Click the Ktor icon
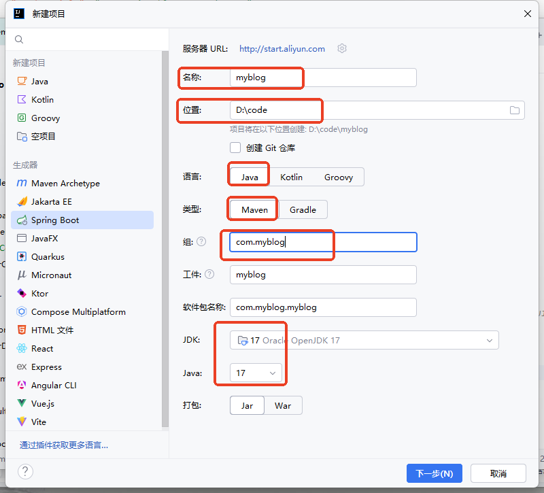The image size is (544, 493). click(x=22, y=294)
